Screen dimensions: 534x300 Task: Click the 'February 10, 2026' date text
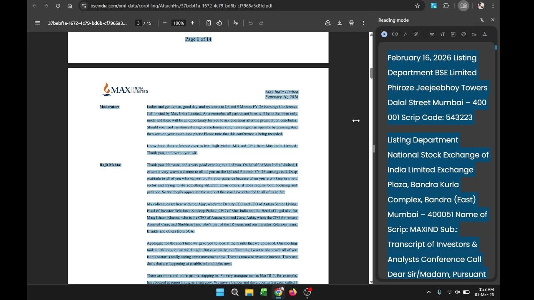point(282,97)
